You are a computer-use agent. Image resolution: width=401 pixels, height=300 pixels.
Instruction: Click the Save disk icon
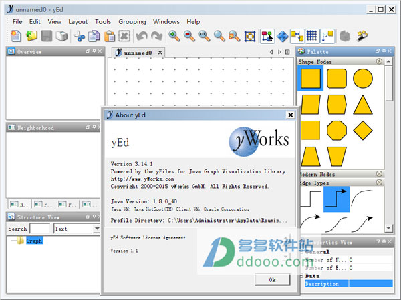click(47, 36)
